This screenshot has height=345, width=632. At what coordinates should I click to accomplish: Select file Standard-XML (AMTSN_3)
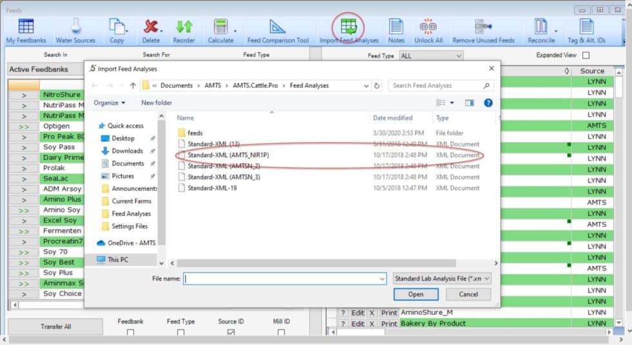[x=224, y=177]
